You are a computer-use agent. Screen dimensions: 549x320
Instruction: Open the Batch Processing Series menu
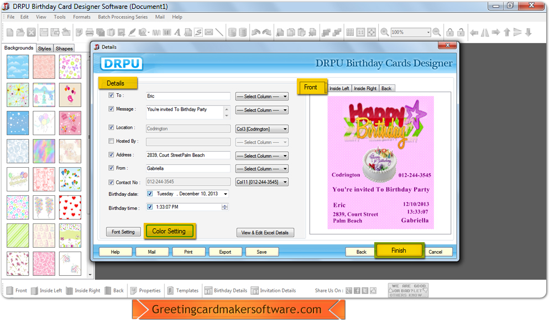click(x=123, y=17)
